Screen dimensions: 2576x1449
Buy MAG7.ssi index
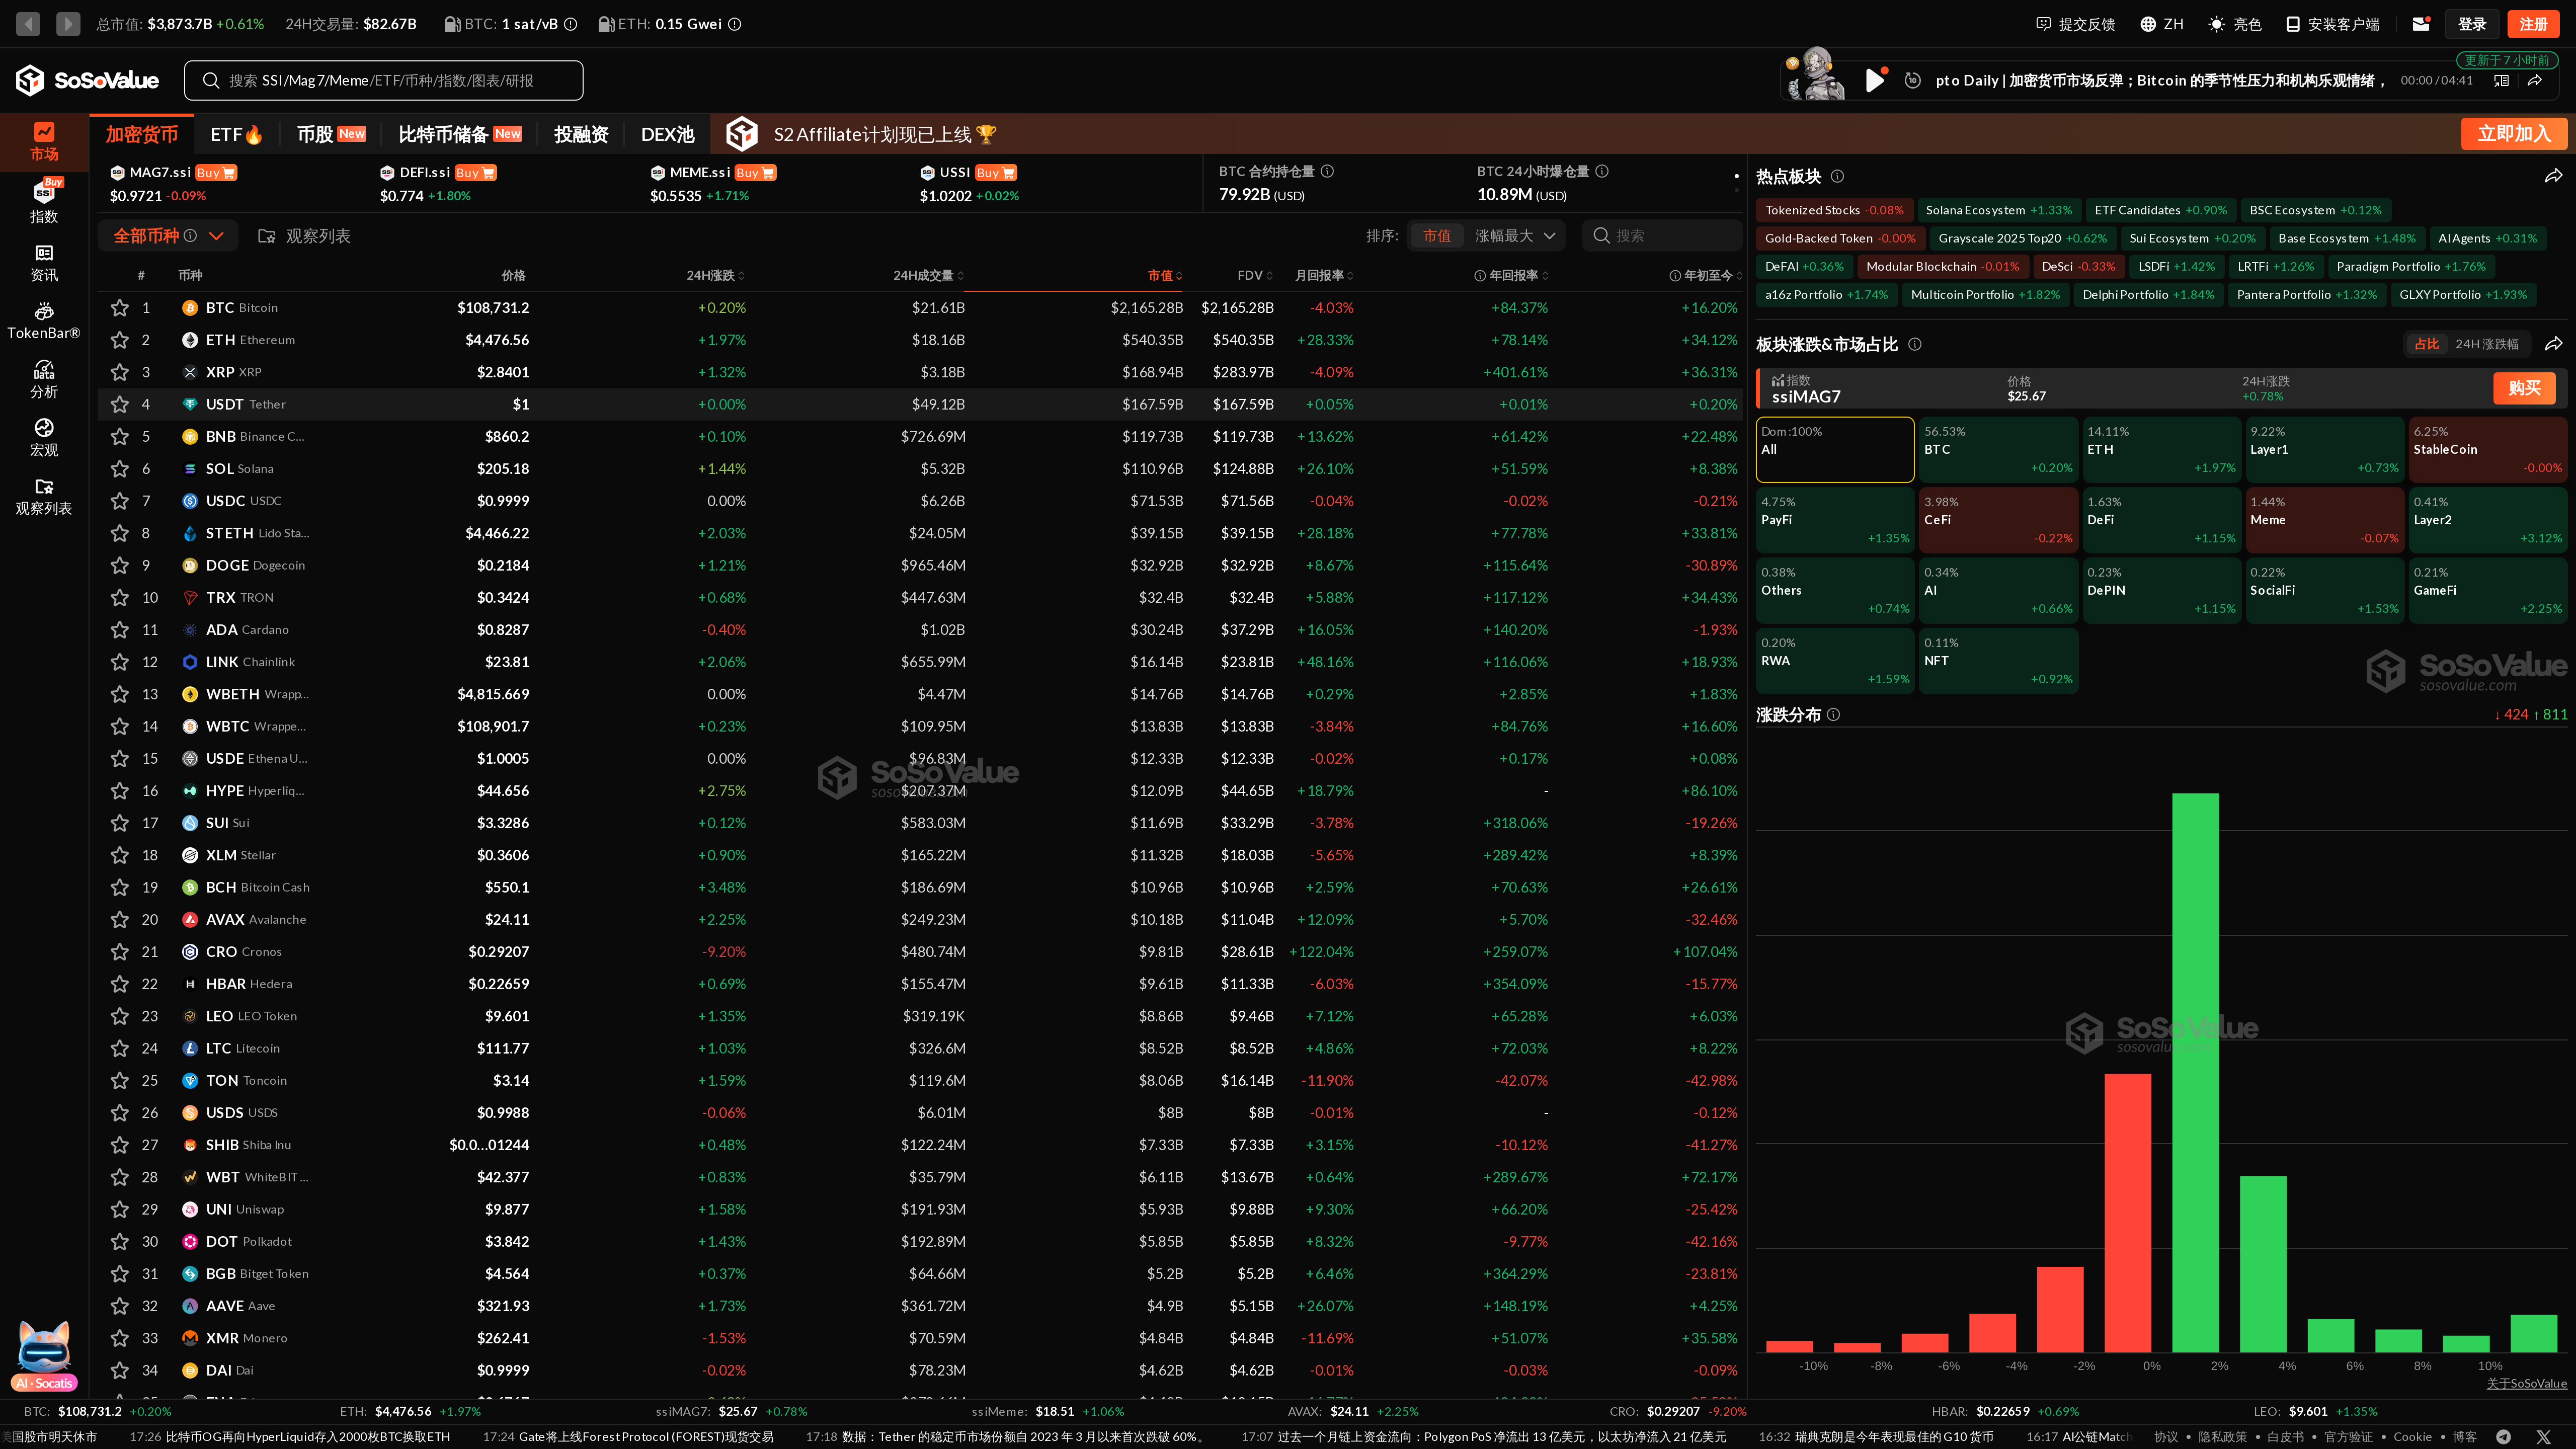(215, 172)
